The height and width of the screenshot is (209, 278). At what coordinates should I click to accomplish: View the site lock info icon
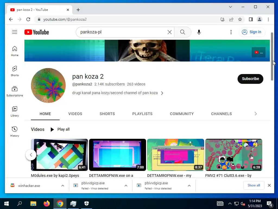pos(39,19)
